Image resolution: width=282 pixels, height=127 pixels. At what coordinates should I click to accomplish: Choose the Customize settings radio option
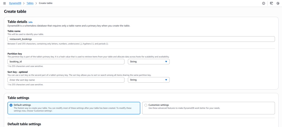click(x=146, y=105)
